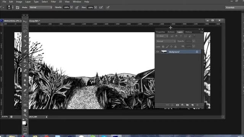Viewport: 244px width, 137px height.
Task: Select the Eyedropper tool
Action: pyautogui.click(x=25, y=46)
